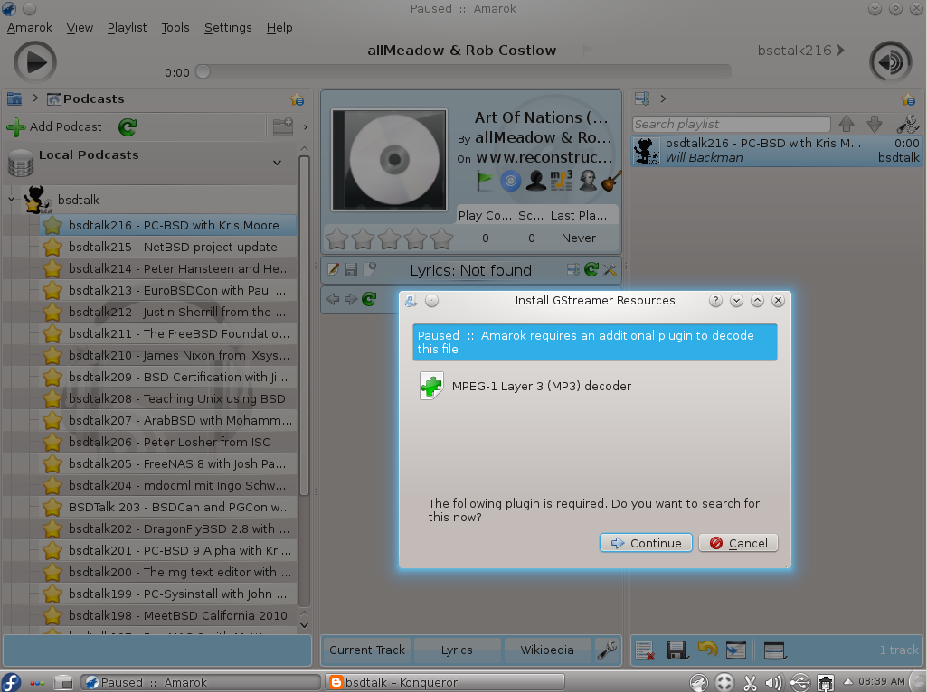Click the Add Podcast button
Image resolution: width=927 pixels, height=692 pixels.
pyautogui.click(x=54, y=127)
